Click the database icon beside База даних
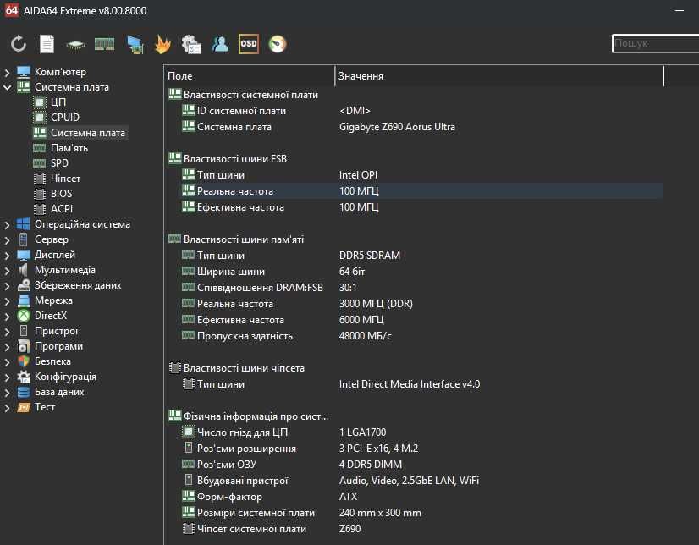Viewport: 699px width, 545px height. [x=23, y=392]
